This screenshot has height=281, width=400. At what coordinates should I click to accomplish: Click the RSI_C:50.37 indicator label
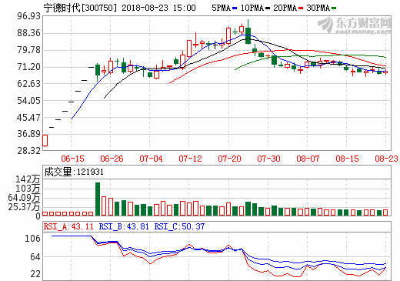pos(179,226)
